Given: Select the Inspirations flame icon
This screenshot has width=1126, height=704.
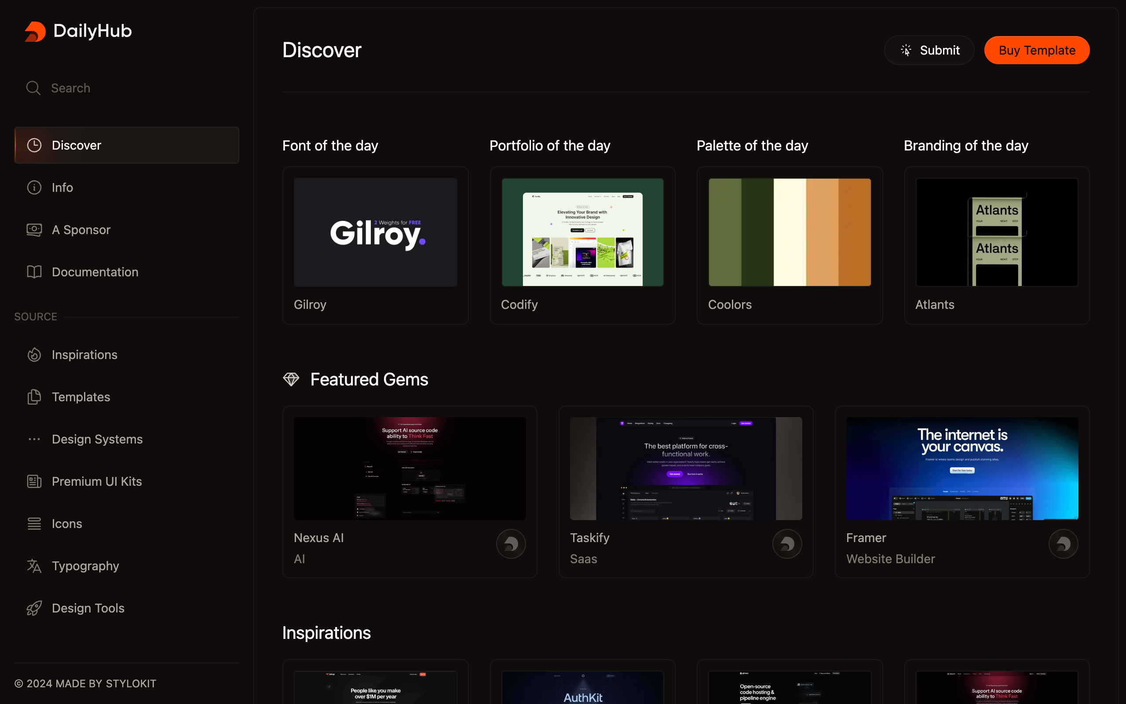Looking at the screenshot, I should tap(34, 354).
